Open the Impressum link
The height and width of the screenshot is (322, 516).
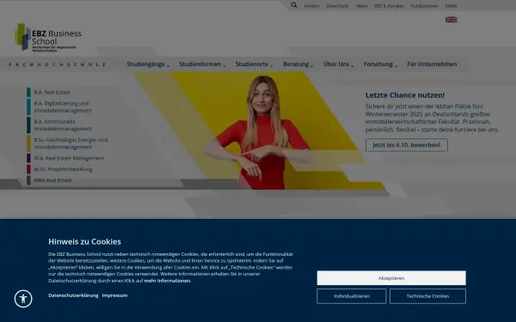coord(114,295)
